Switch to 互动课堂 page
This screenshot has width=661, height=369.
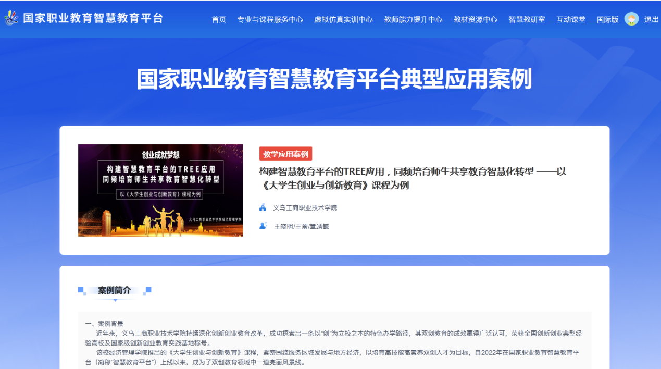click(x=570, y=19)
